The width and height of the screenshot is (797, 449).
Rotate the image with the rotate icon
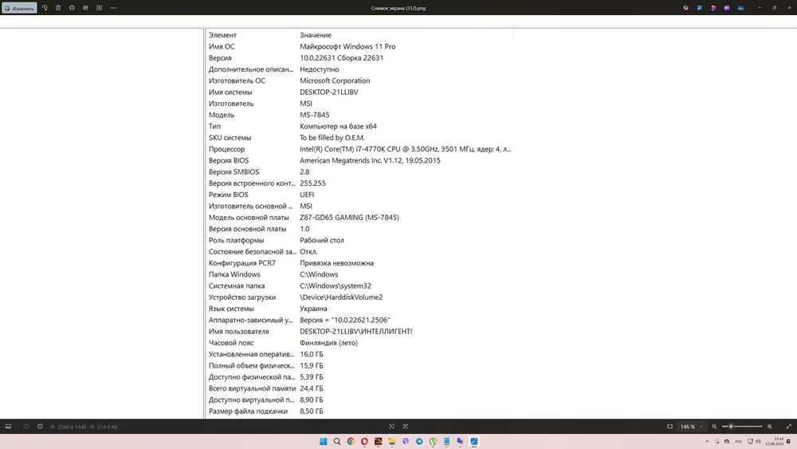(45, 8)
